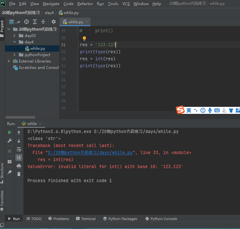Expand the day03 folder
The width and height of the screenshot is (240, 229).
tap(15, 36)
